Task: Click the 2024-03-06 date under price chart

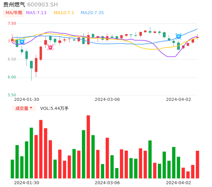Action: tap(107, 99)
